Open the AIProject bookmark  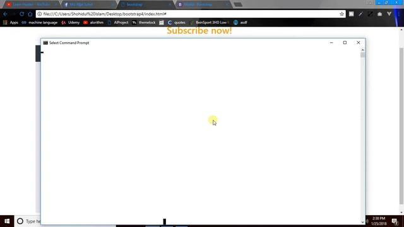pos(118,23)
